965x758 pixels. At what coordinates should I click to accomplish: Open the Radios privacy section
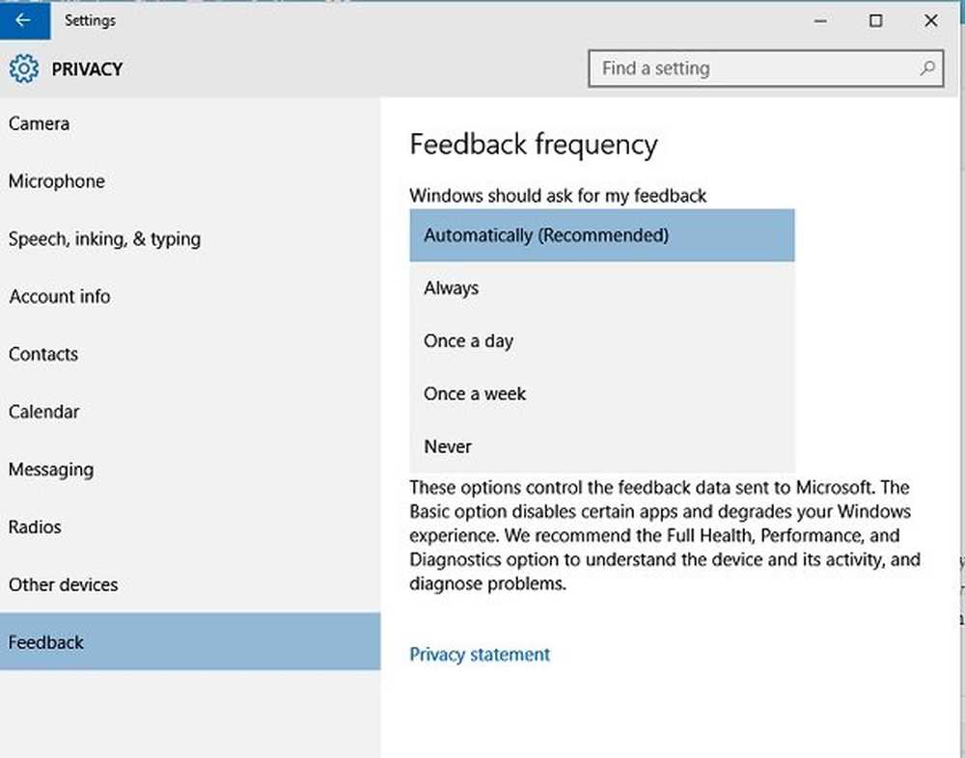pyautogui.click(x=190, y=528)
